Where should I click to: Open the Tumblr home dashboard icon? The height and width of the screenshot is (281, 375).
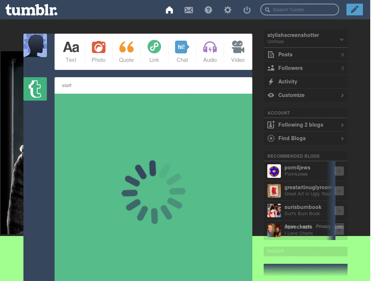pos(169,10)
